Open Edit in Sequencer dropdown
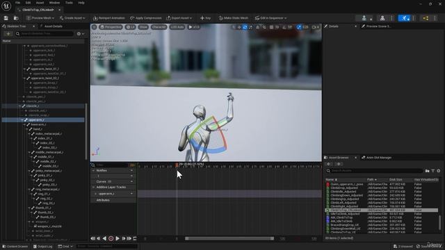This screenshot has height=250, width=445. [x=270, y=18]
